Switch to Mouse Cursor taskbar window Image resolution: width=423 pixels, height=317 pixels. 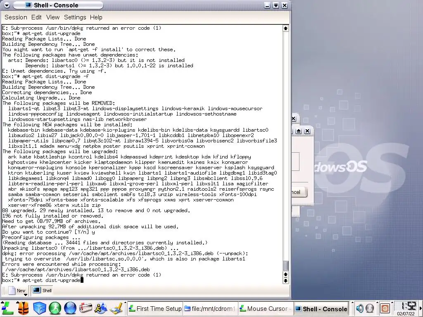coord(266,309)
